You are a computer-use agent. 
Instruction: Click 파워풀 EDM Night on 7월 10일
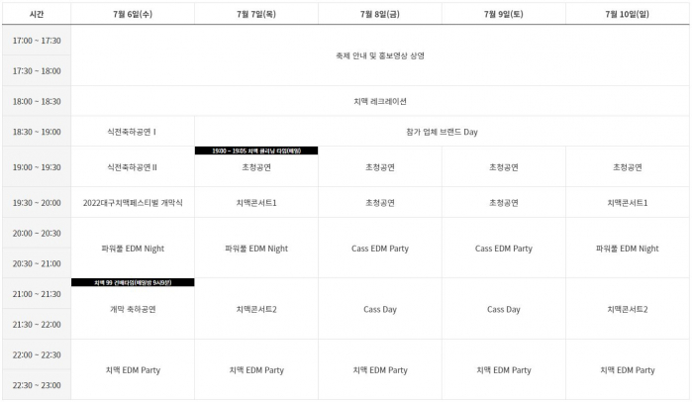(x=628, y=249)
